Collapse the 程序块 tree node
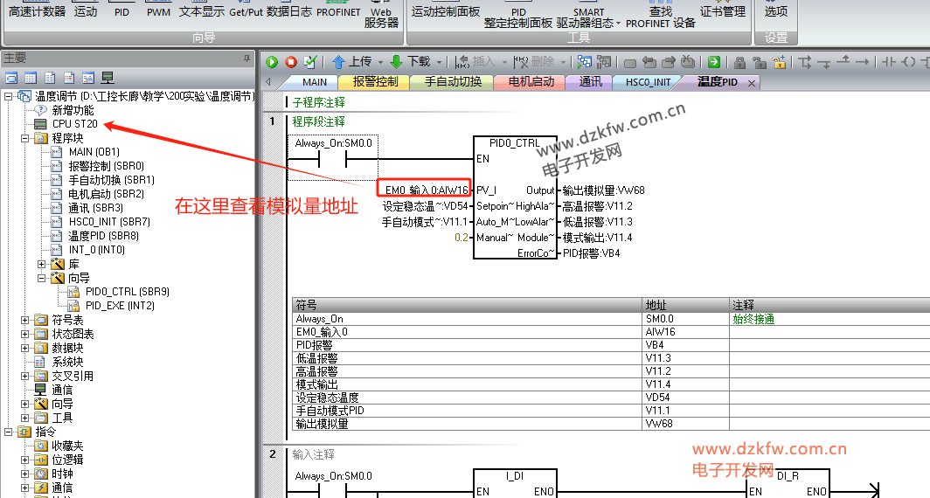 click(x=25, y=138)
